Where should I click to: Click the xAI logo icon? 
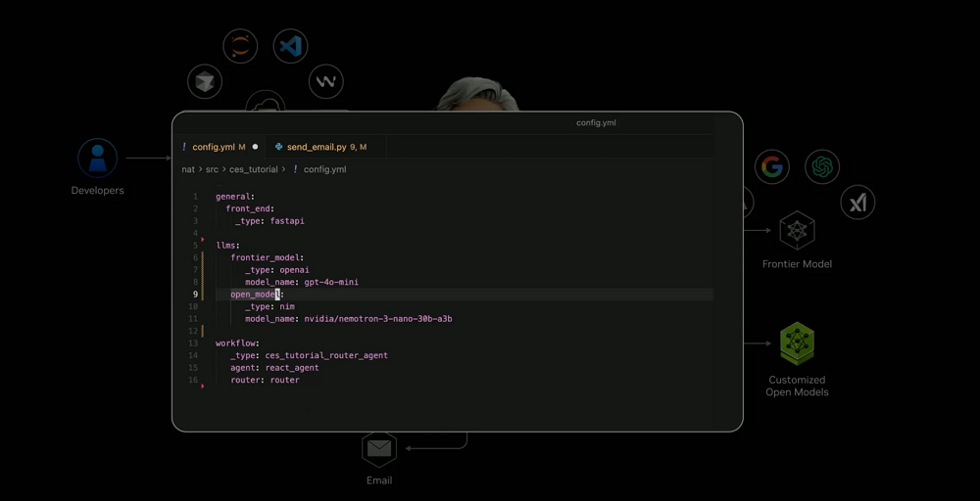coord(857,203)
